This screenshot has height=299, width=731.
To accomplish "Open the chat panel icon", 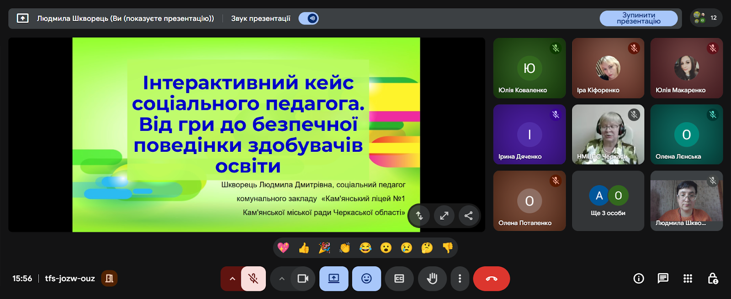I will click(663, 278).
